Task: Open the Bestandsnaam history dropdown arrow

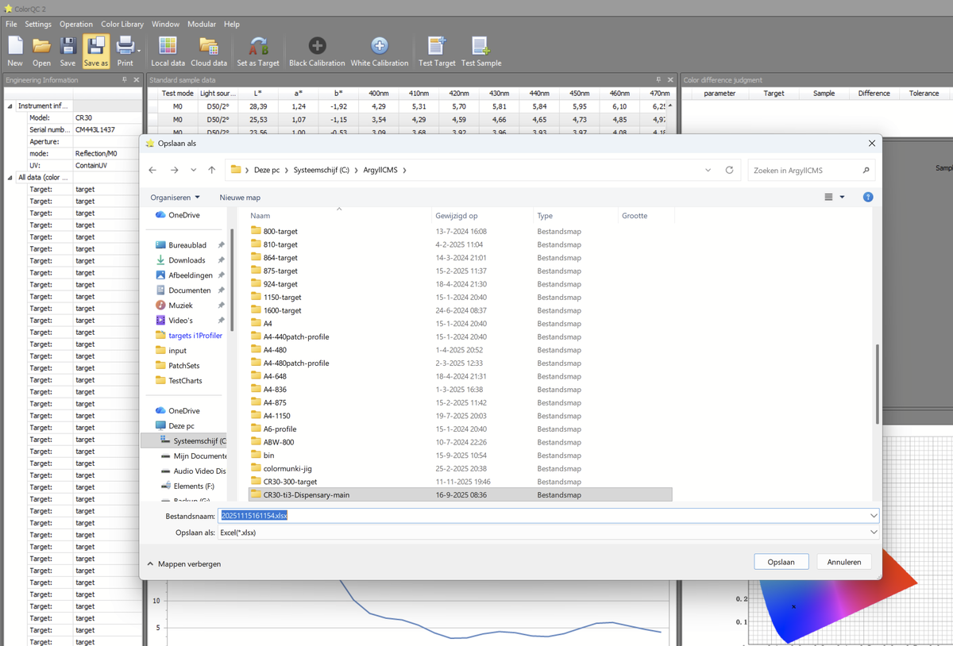Action: click(874, 516)
